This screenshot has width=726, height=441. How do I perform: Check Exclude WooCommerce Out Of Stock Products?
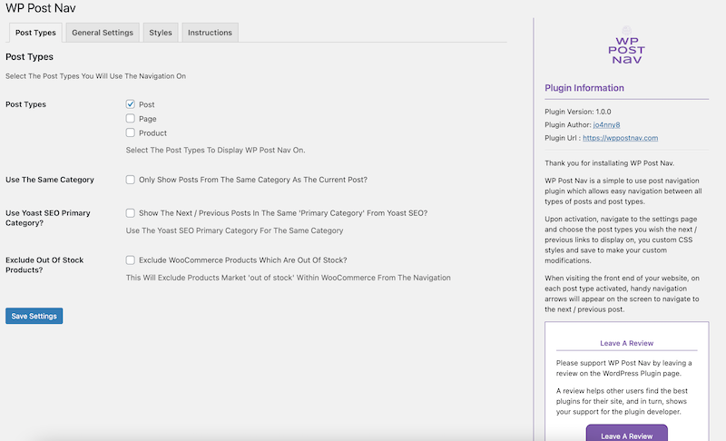tap(130, 260)
